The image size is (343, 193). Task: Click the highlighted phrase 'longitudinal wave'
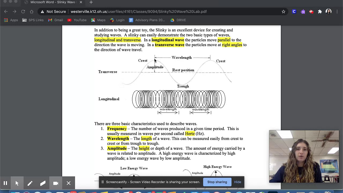tap(168, 40)
